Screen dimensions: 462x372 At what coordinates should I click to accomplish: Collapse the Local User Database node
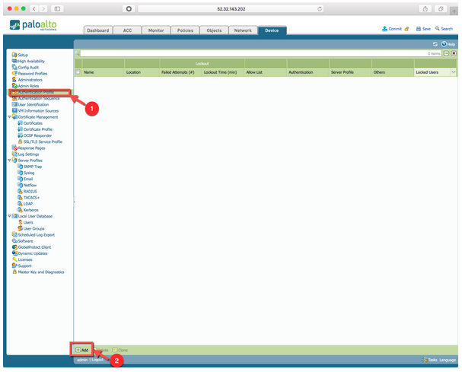click(x=10, y=216)
